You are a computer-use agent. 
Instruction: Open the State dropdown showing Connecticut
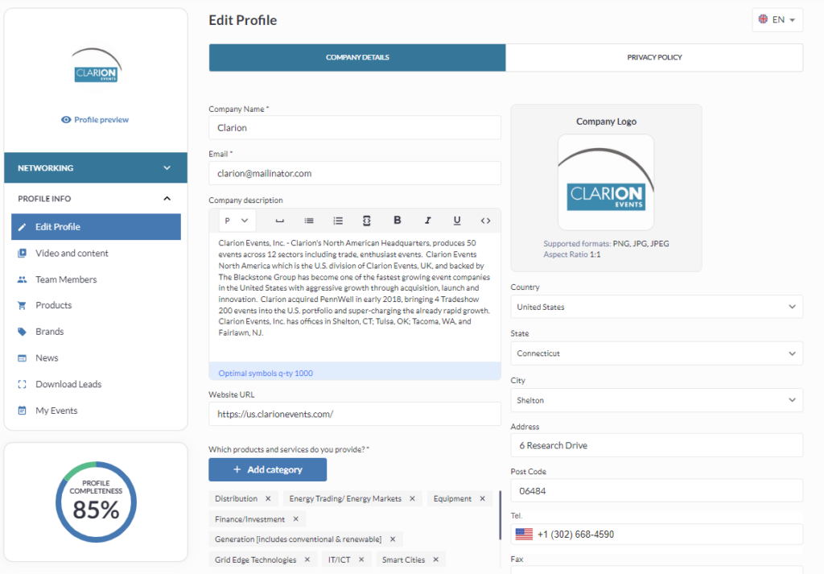pyautogui.click(x=657, y=353)
